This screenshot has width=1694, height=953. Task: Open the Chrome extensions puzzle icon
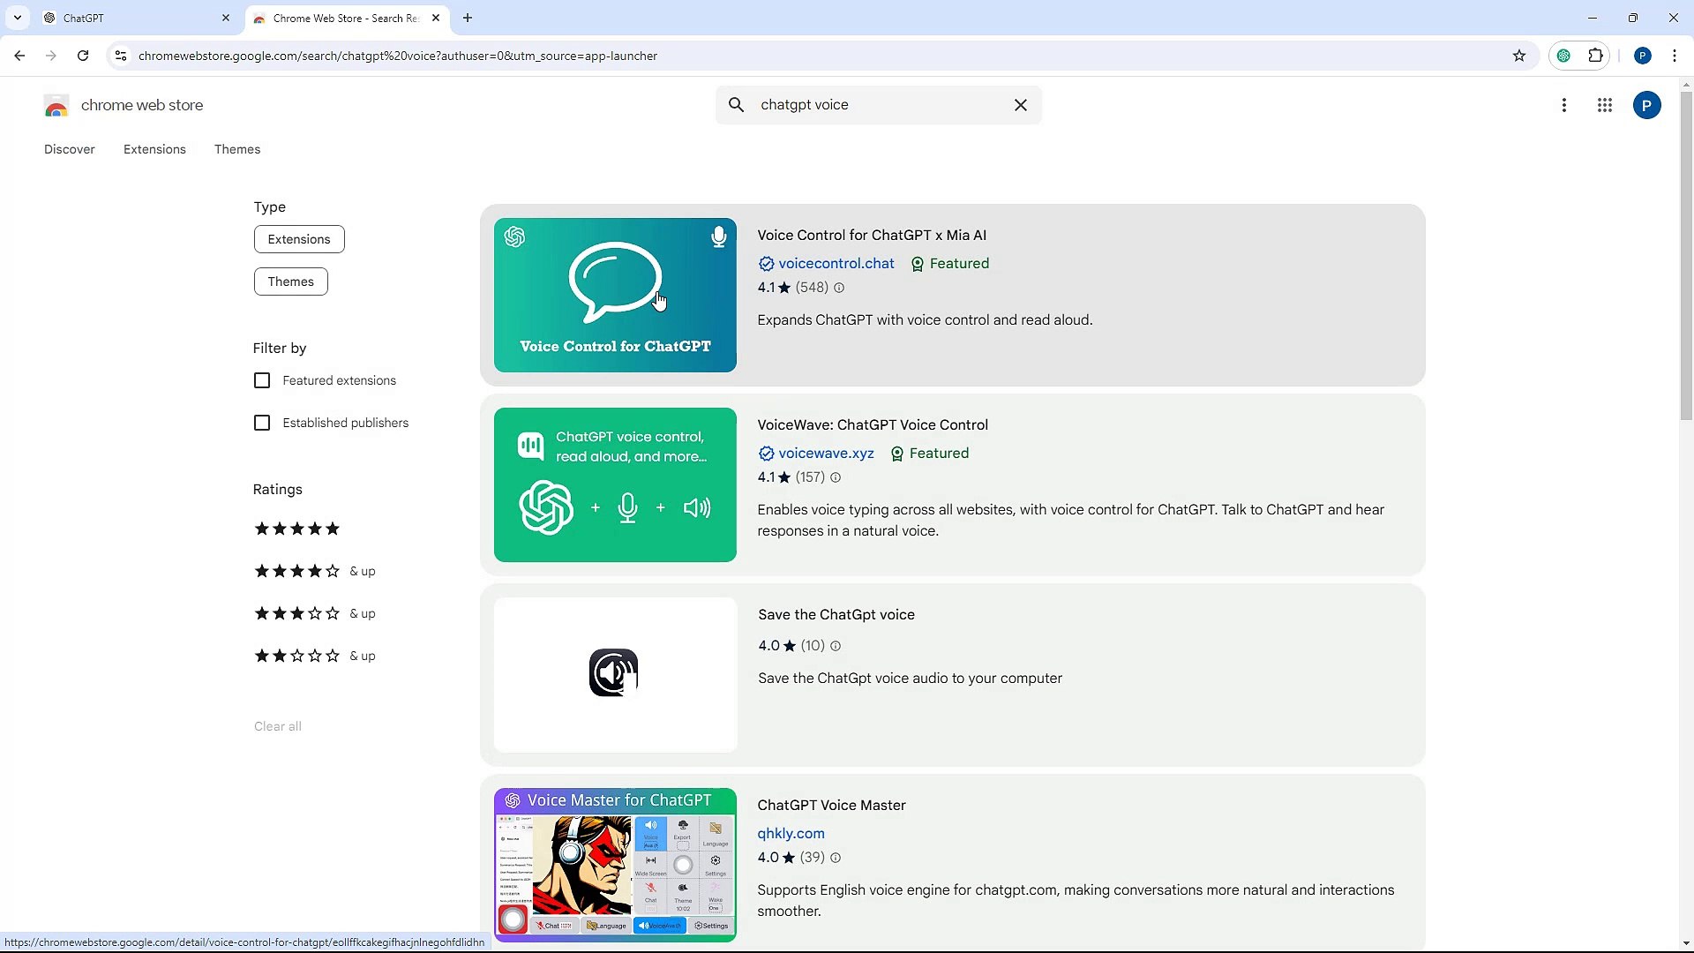click(1595, 56)
